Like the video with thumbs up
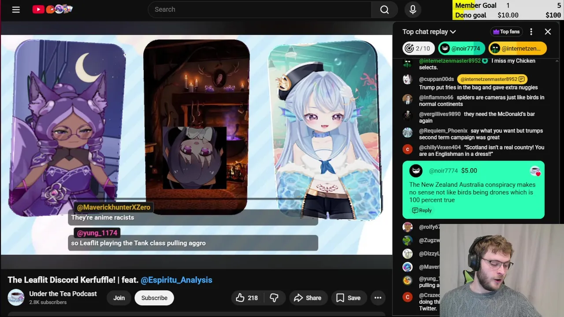The width and height of the screenshot is (564, 317). tap(247, 298)
